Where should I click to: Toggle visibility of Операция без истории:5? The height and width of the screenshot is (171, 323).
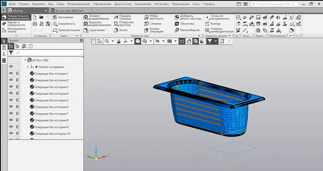tap(11, 100)
